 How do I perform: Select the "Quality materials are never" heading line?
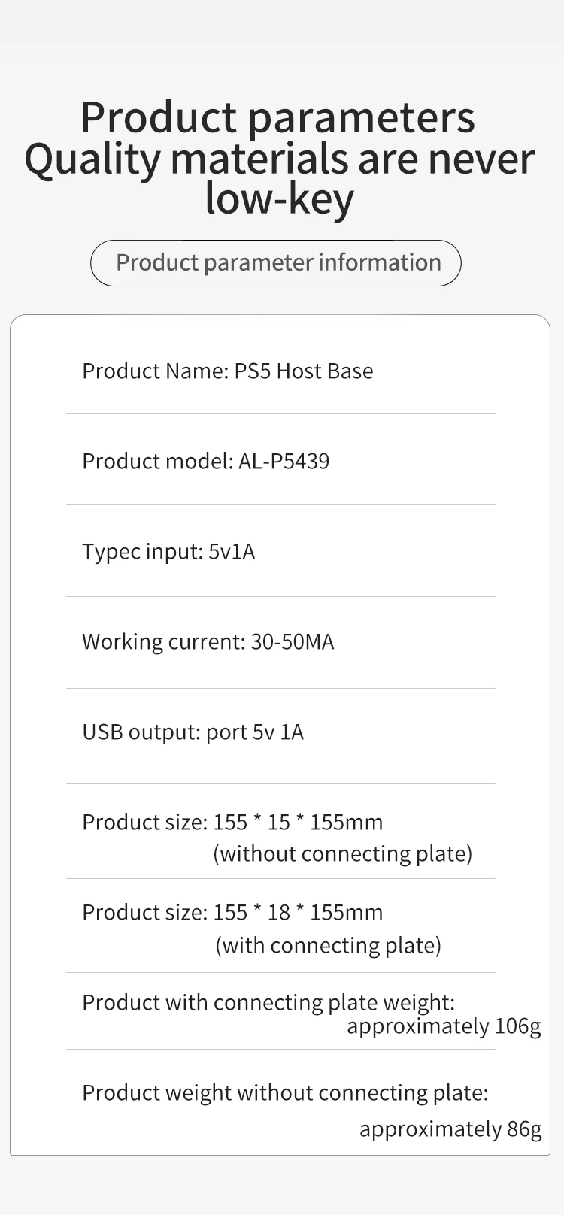coord(280,159)
